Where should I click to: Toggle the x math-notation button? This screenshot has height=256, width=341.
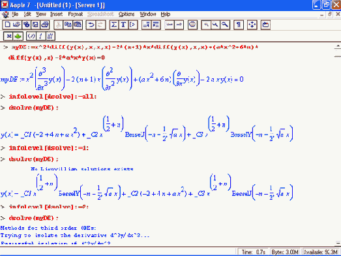[x=8, y=36]
